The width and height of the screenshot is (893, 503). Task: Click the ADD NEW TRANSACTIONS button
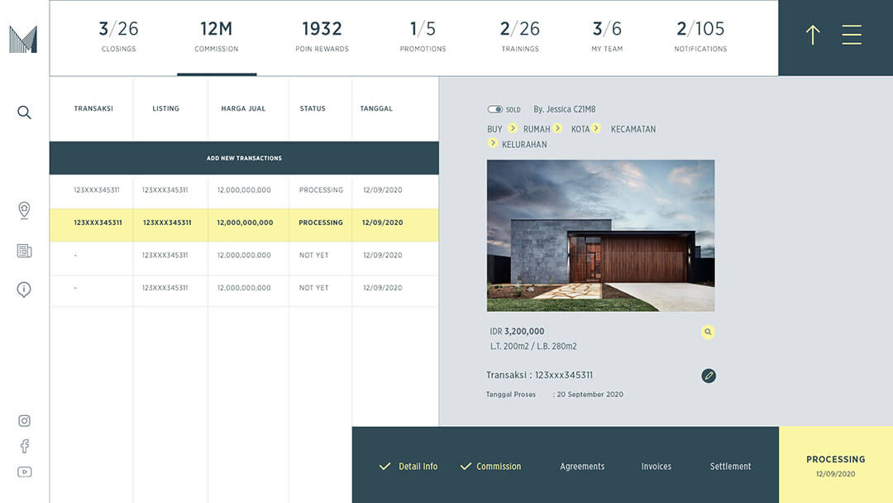point(244,157)
